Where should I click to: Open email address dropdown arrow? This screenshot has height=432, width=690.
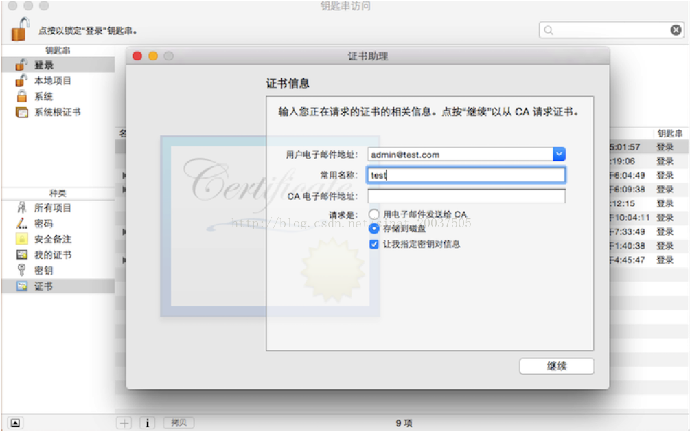coord(559,154)
